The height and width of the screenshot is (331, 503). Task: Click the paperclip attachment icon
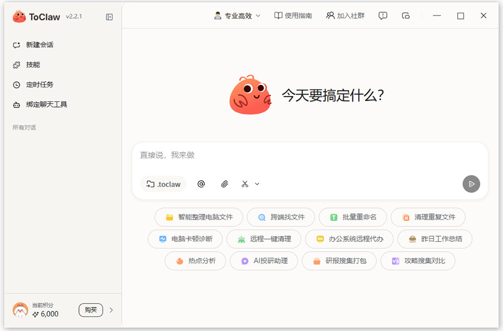pos(225,184)
